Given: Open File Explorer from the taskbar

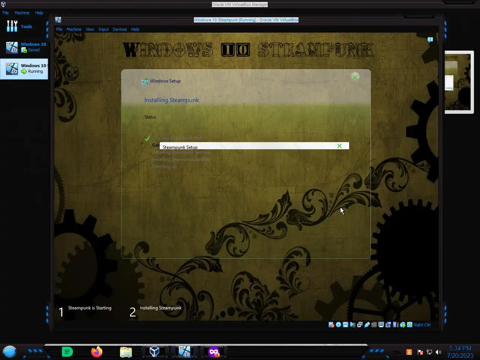Looking at the screenshot, I should tap(126, 352).
